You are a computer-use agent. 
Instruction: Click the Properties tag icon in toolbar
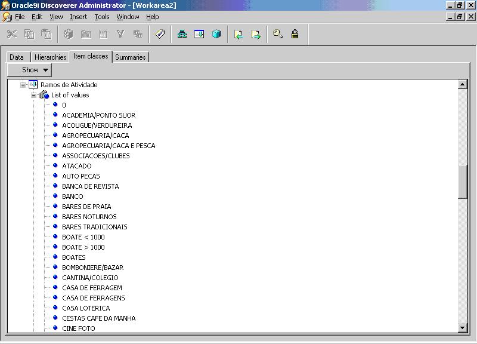point(160,35)
